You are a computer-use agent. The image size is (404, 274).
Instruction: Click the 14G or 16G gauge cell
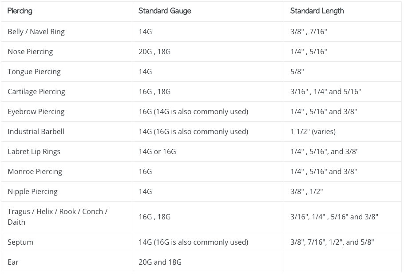[x=208, y=151]
